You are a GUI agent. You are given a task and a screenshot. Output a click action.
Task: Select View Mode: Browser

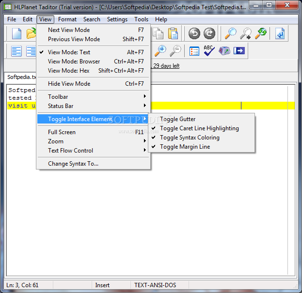[93, 62]
